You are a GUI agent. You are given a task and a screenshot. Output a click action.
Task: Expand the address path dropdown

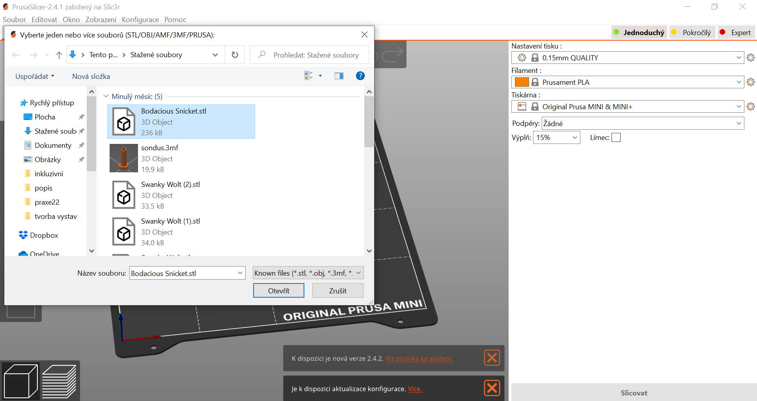pos(215,55)
